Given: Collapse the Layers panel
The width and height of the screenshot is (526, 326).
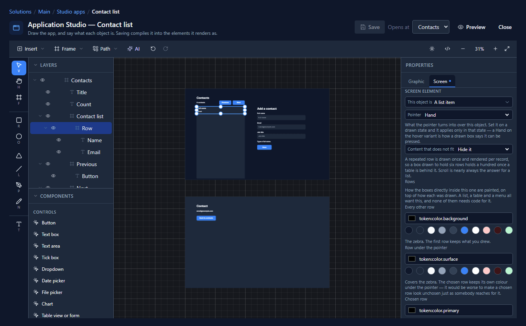Looking at the screenshot, I should click(36, 65).
